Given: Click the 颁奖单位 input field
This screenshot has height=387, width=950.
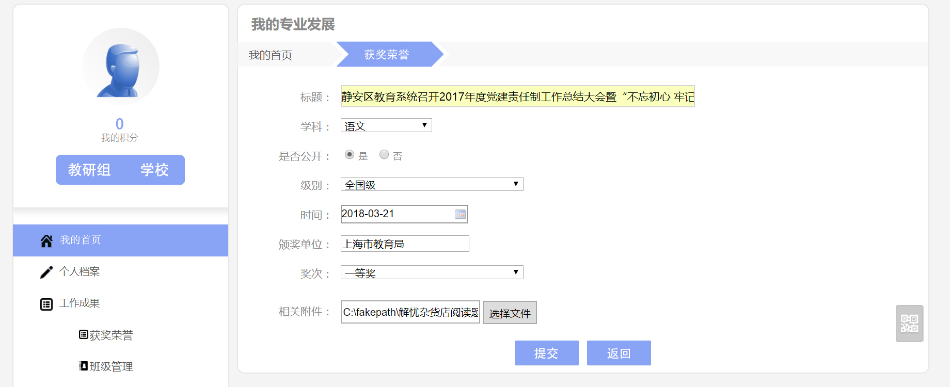Looking at the screenshot, I should (405, 244).
